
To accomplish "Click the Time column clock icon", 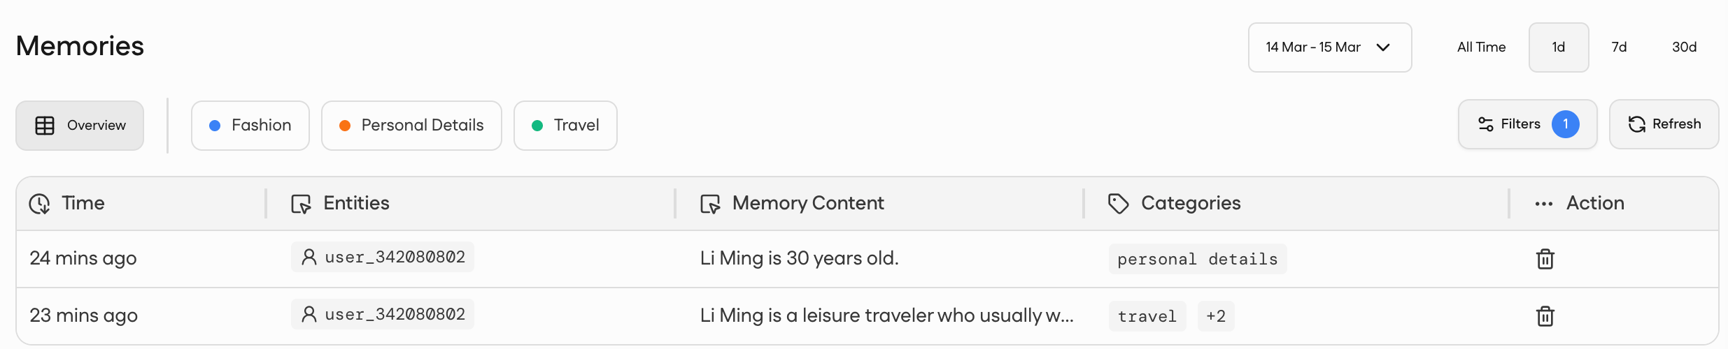I will [x=39, y=204].
